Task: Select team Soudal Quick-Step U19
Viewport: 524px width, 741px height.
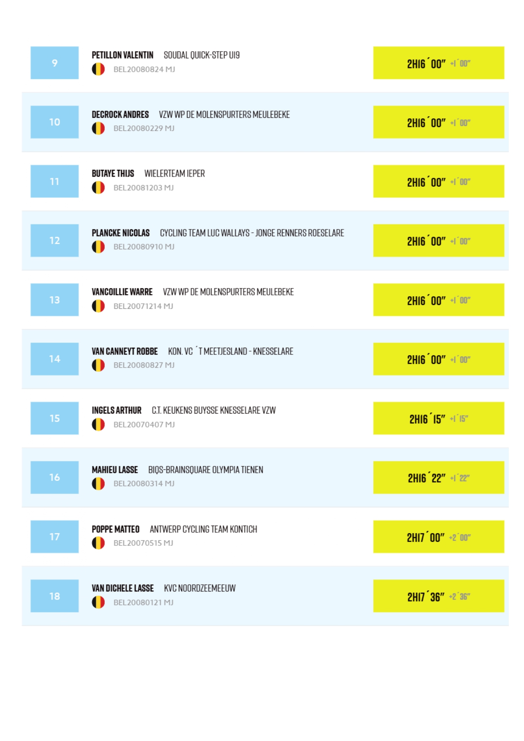Action: 201,55
